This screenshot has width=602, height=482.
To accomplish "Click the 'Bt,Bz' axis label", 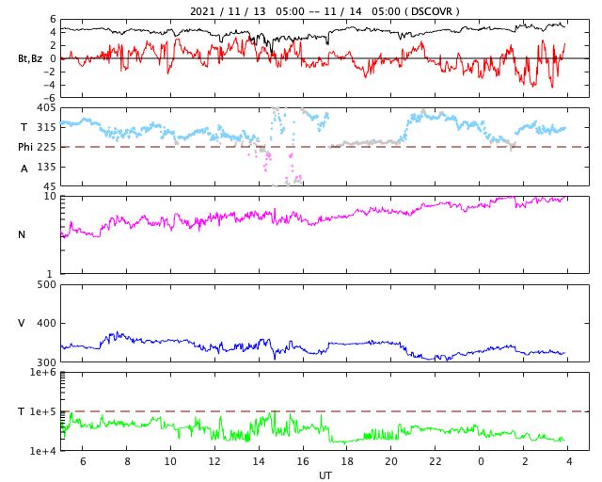I will (x=30, y=58).
